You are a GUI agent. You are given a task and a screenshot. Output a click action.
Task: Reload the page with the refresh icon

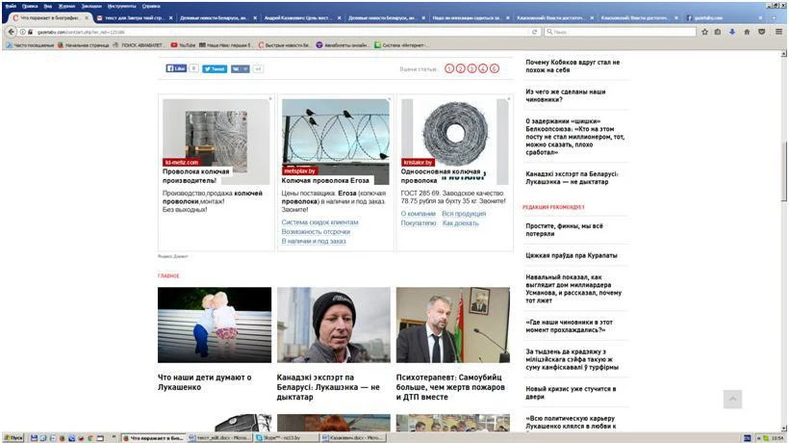point(534,32)
